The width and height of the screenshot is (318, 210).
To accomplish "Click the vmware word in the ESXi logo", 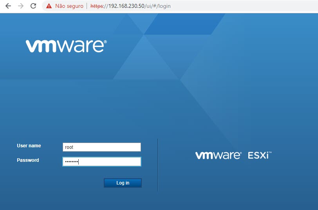I will click(x=218, y=156).
